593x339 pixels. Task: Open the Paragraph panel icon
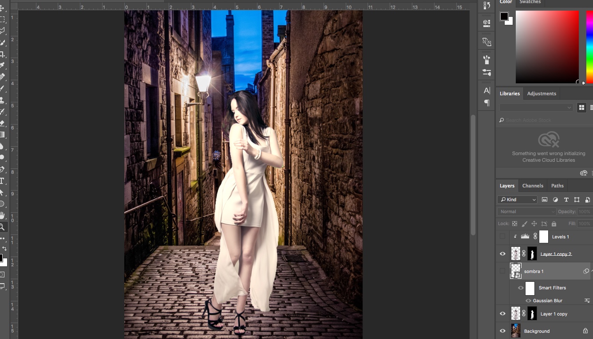click(486, 103)
